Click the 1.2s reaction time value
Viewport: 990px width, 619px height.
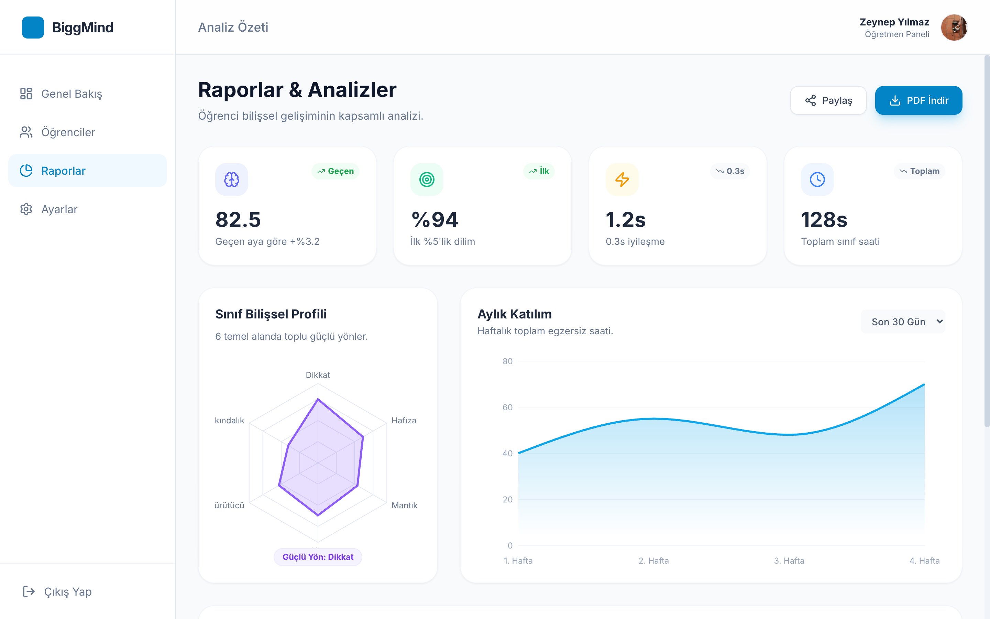tap(626, 219)
